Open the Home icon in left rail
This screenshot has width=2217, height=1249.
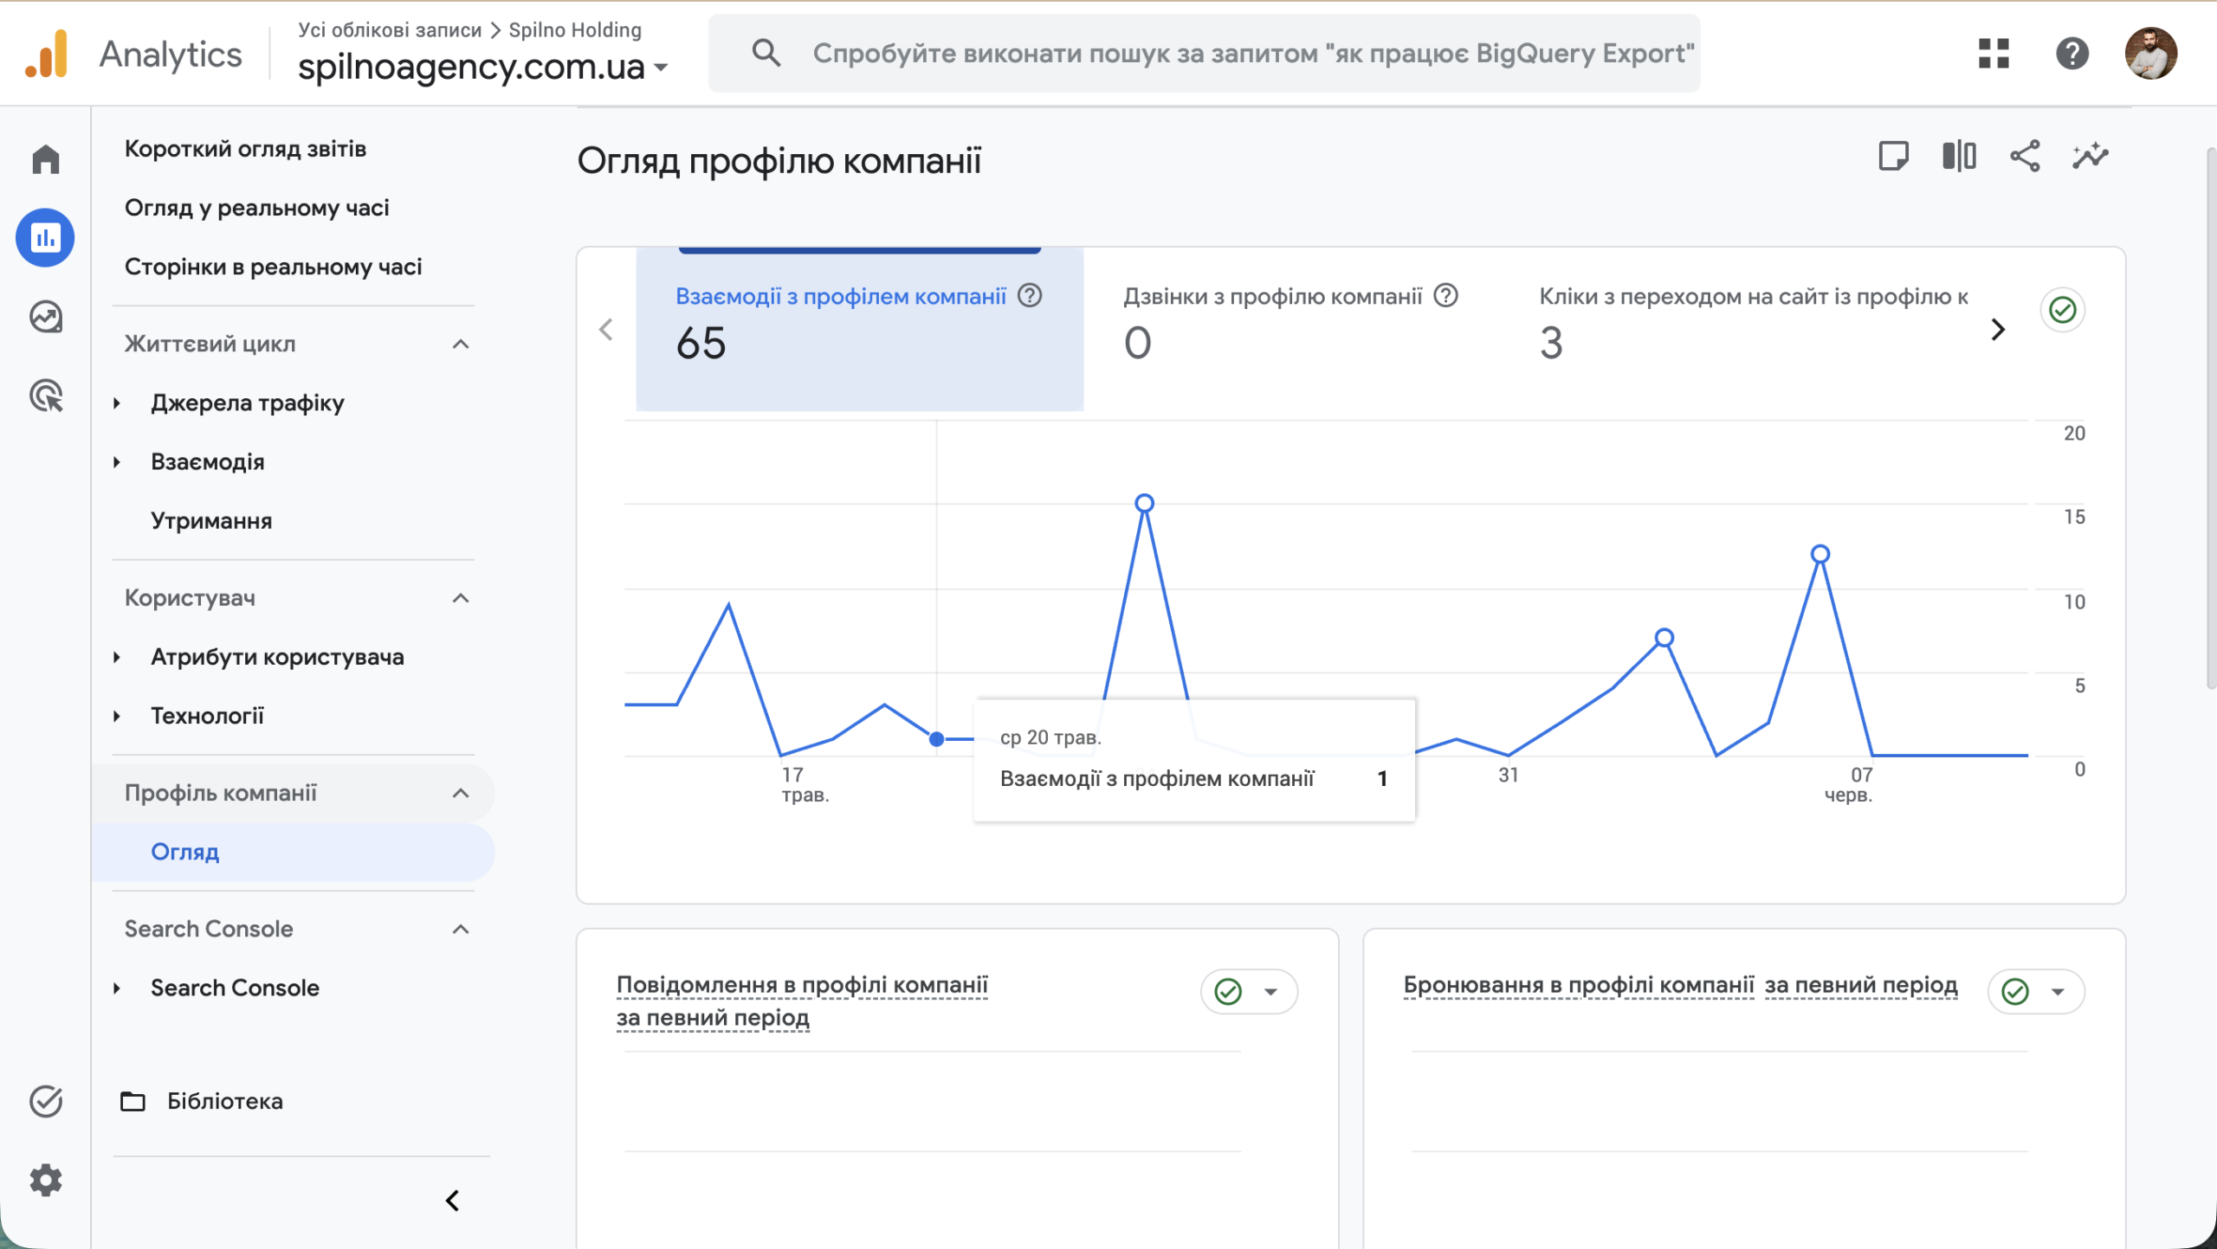(46, 158)
